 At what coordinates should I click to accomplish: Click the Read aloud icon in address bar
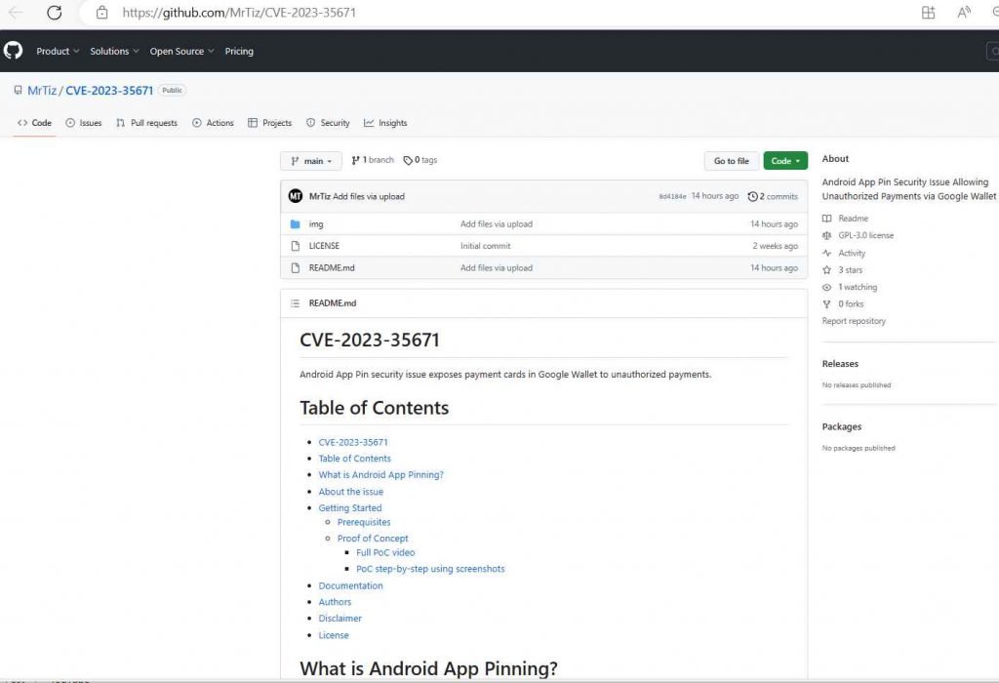point(964,12)
